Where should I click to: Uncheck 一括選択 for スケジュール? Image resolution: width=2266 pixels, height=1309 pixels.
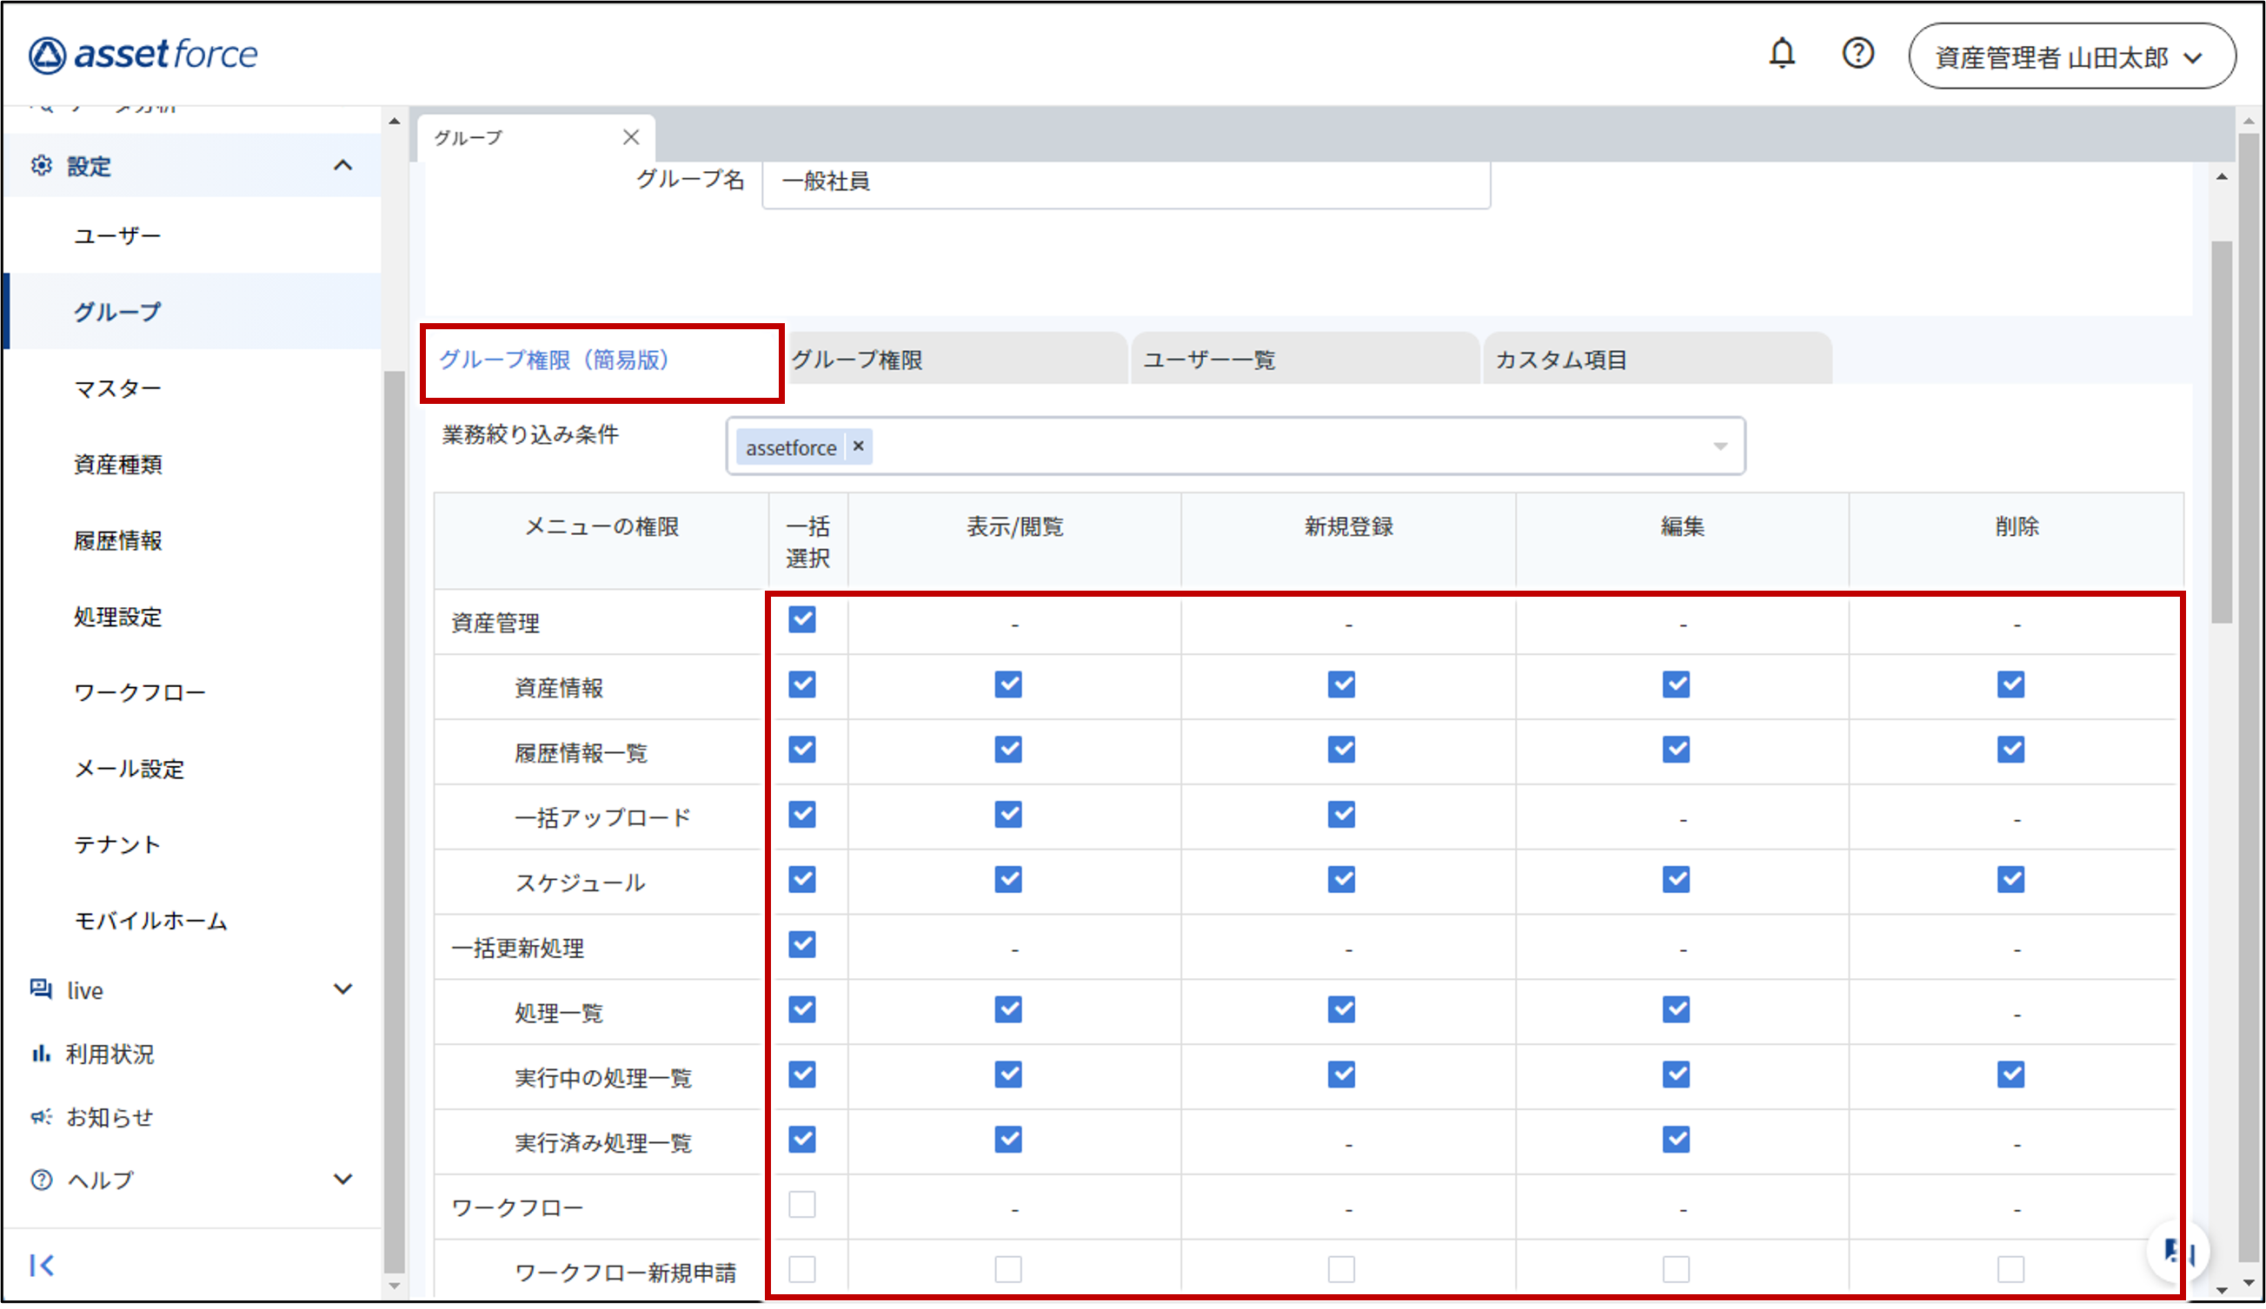pyautogui.click(x=802, y=879)
